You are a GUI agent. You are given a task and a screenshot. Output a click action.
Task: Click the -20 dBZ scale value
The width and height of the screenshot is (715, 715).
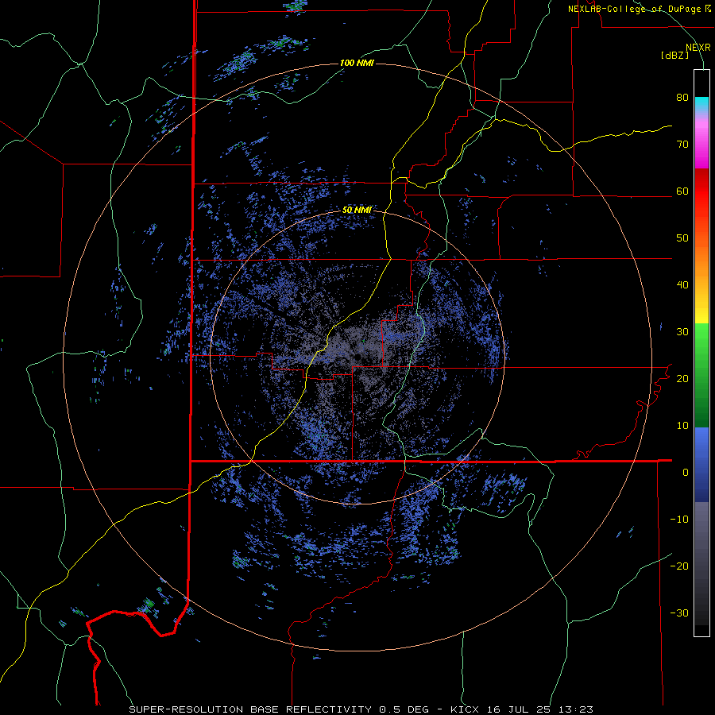tap(679, 566)
